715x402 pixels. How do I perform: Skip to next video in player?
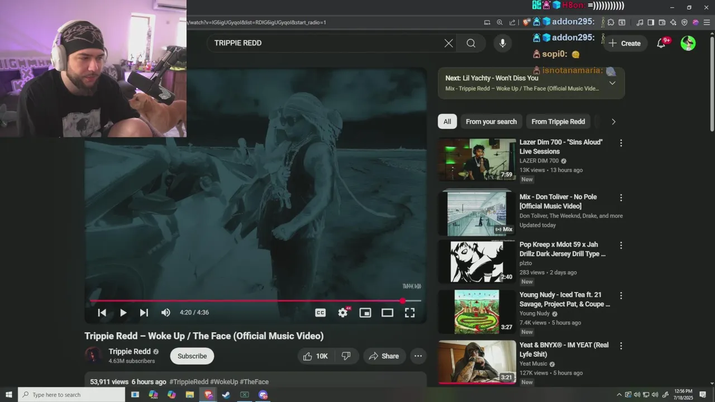[144, 313]
